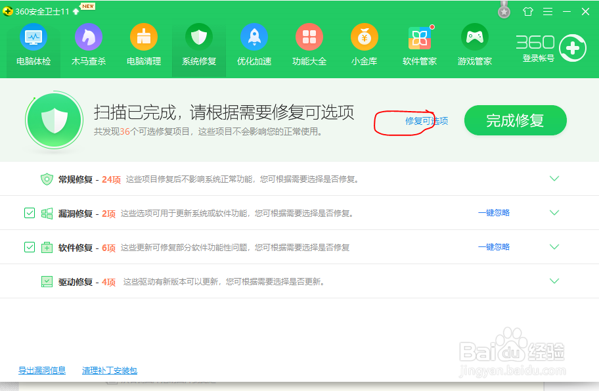Image resolution: width=599 pixels, height=391 pixels.
Task: Switch to 电脑体检 tab label
Action: pyautogui.click(x=33, y=61)
